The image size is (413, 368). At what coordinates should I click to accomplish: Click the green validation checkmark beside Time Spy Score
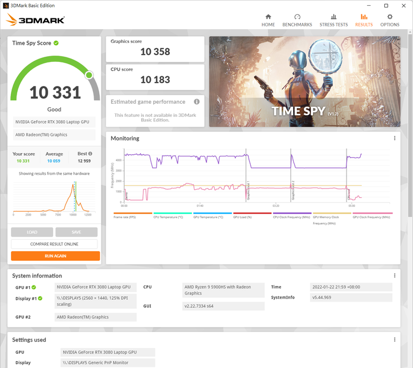pos(56,43)
